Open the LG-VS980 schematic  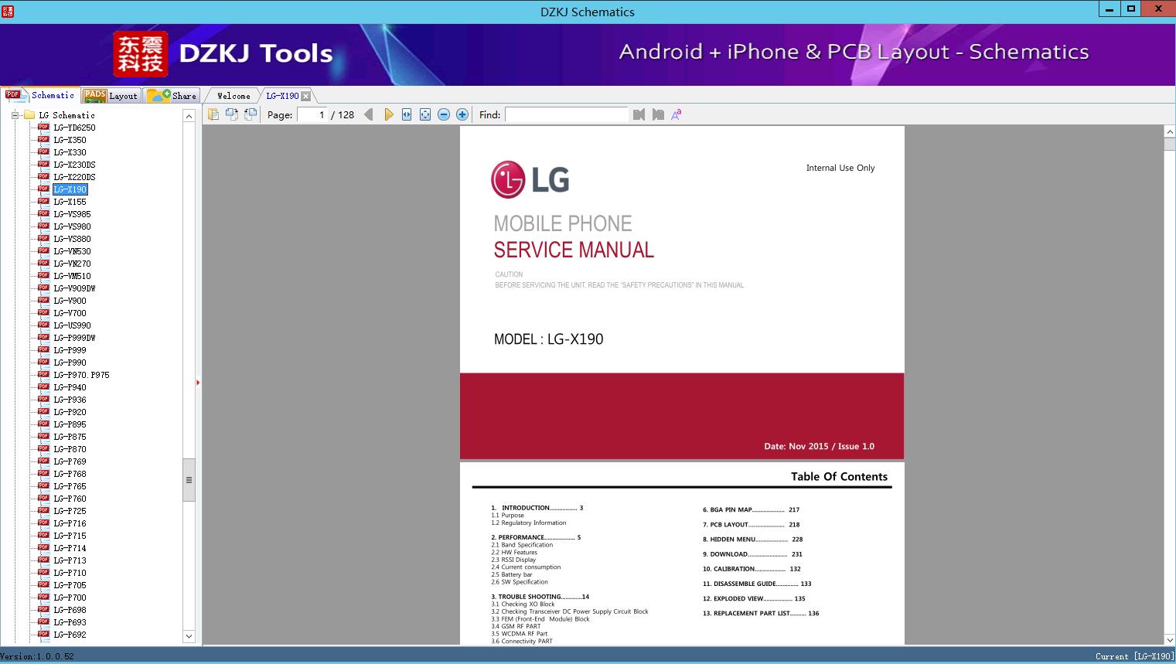(x=72, y=226)
